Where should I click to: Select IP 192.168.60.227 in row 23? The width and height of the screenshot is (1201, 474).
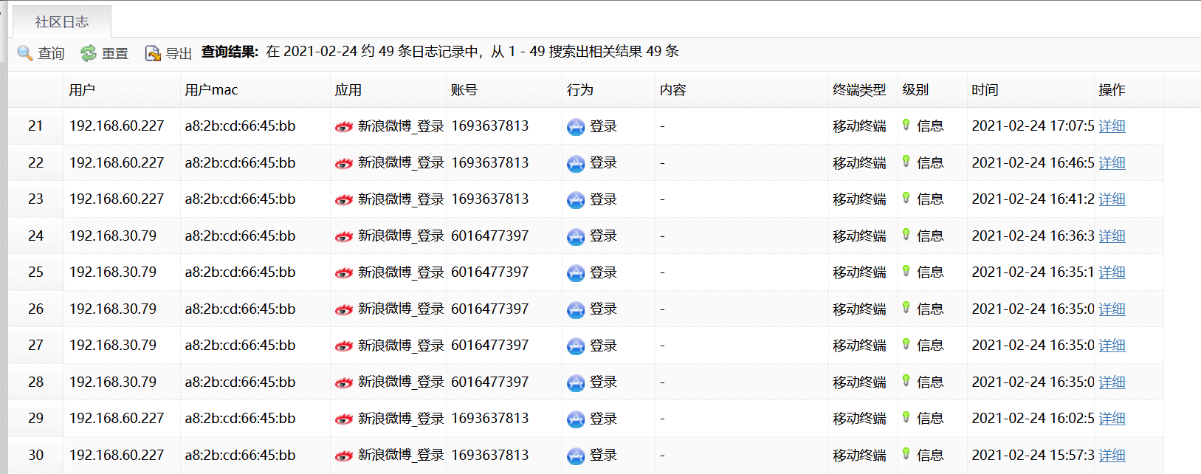click(x=117, y=199)
